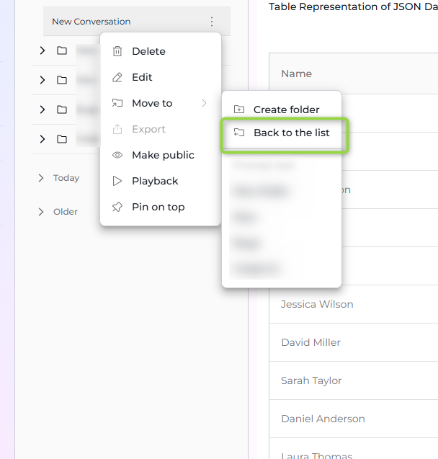
Task: Select Playback from the menu
Action: click(161, 181)
